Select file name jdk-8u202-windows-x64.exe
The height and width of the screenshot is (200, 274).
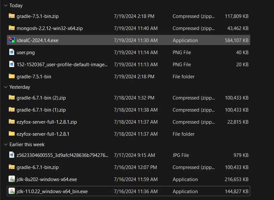click(47, 179)
